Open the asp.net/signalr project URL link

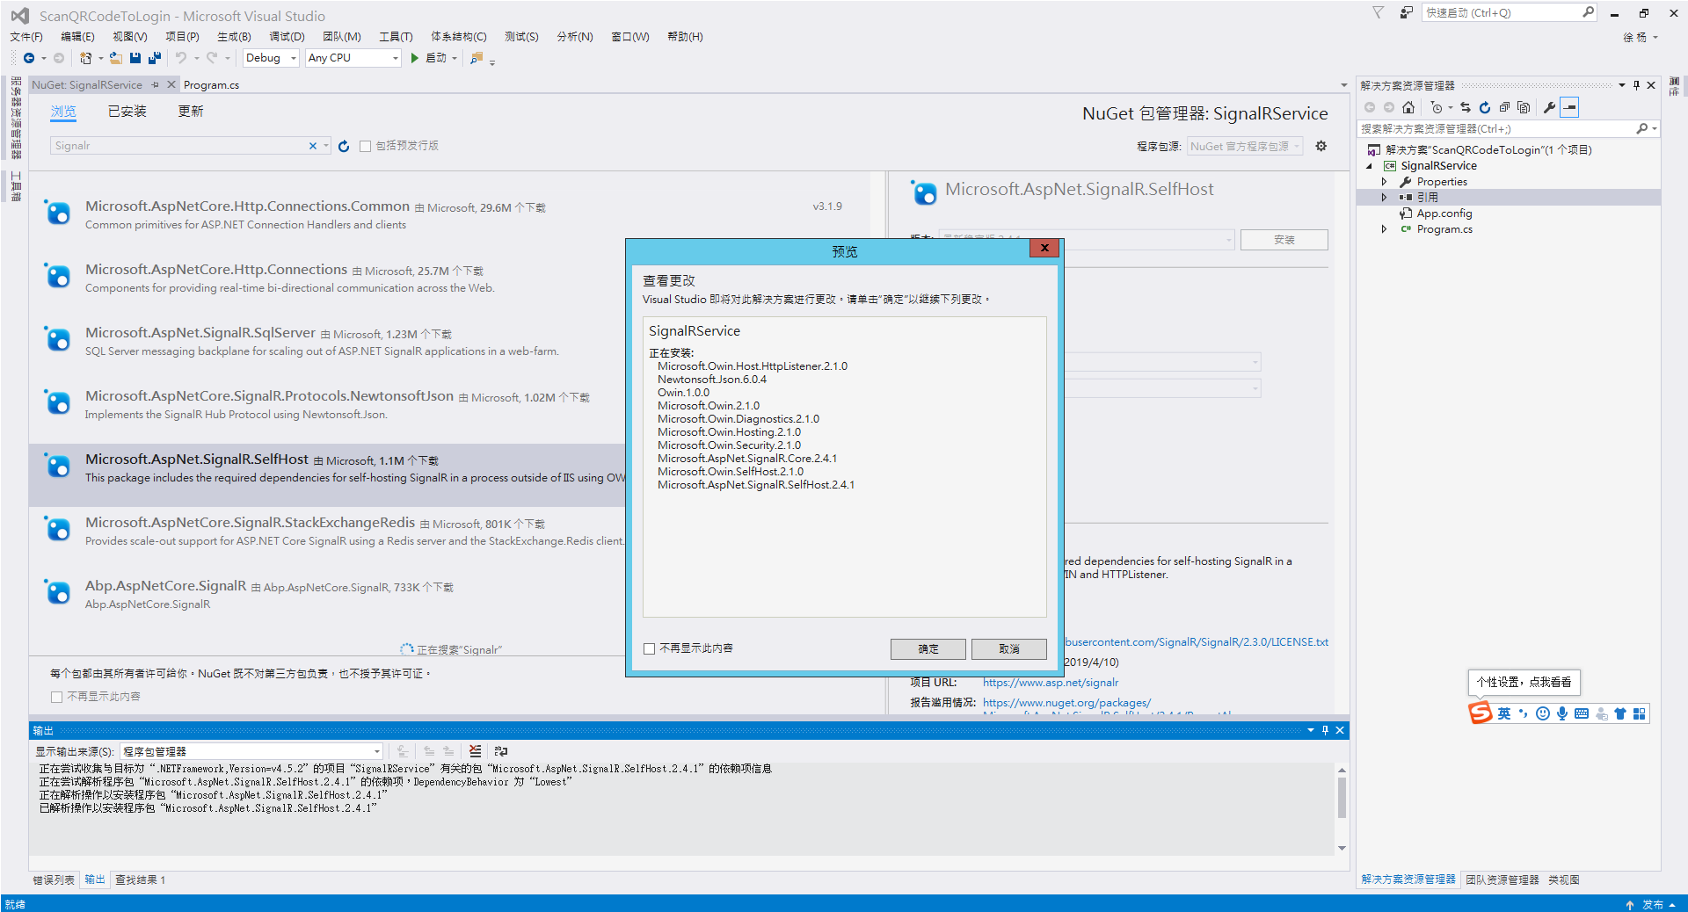1050,682
